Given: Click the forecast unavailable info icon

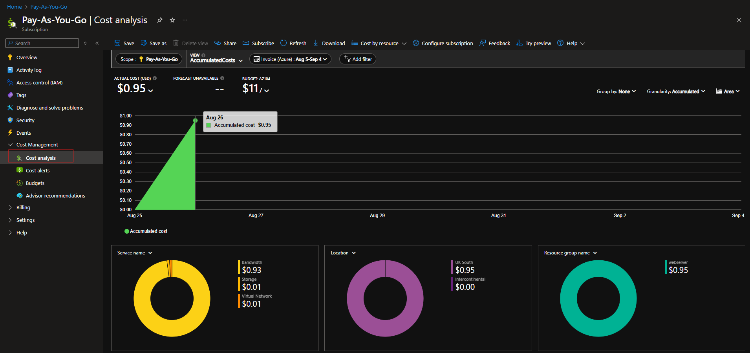Looking at the screenshot, I should (222, 78).
